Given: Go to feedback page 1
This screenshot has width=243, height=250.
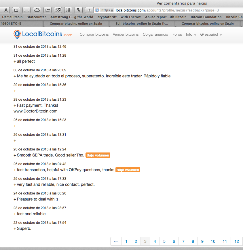Looking at the screenshot, I should (126, 241).
